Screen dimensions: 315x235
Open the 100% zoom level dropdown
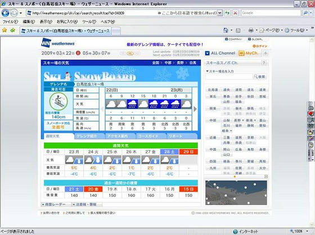(307, 231)
